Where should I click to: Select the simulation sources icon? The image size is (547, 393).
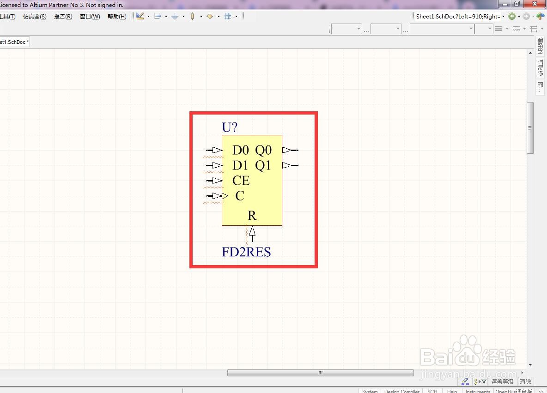[x=210, y=16]
